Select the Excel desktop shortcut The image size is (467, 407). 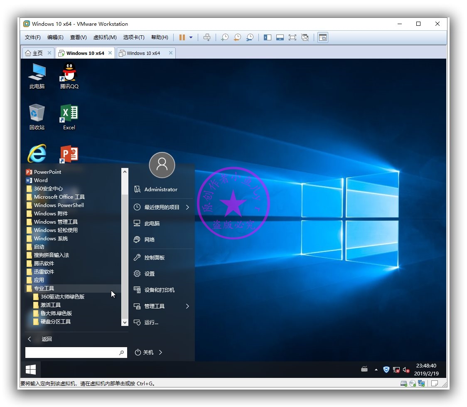69,117
